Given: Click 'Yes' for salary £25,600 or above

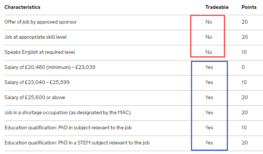Looking at the screenshot, I should tap(209, 98).
